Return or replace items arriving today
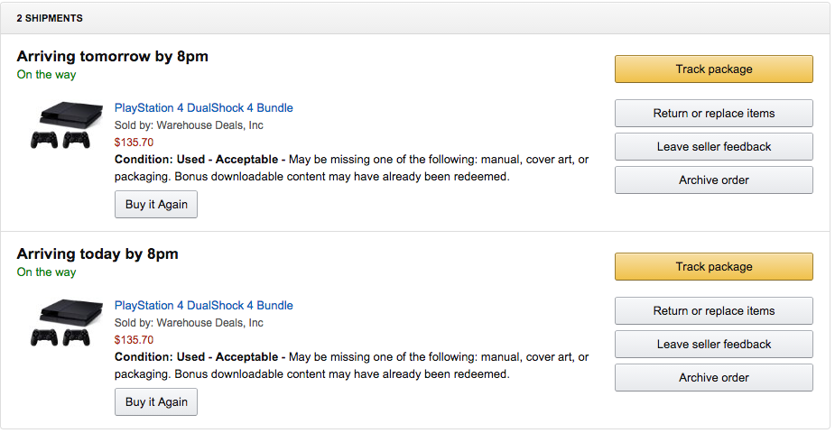 point(713,310)
